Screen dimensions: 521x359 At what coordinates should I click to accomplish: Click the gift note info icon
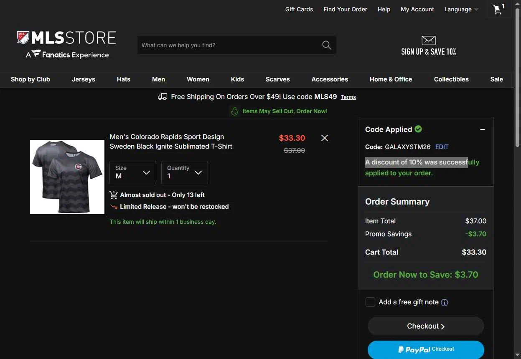445,303
